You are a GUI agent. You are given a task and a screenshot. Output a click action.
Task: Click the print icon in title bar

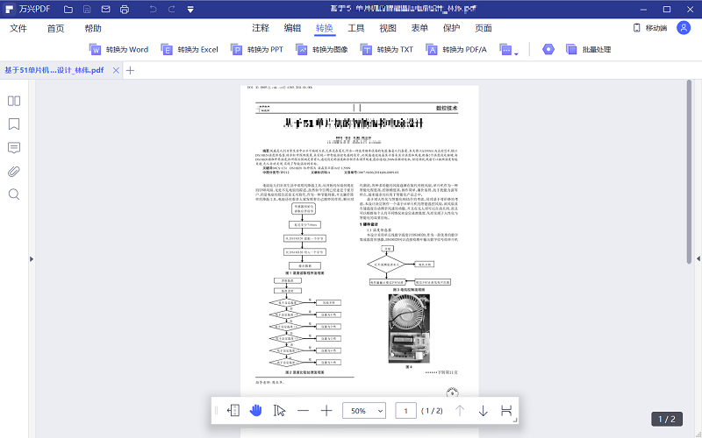tap(124, 10)
